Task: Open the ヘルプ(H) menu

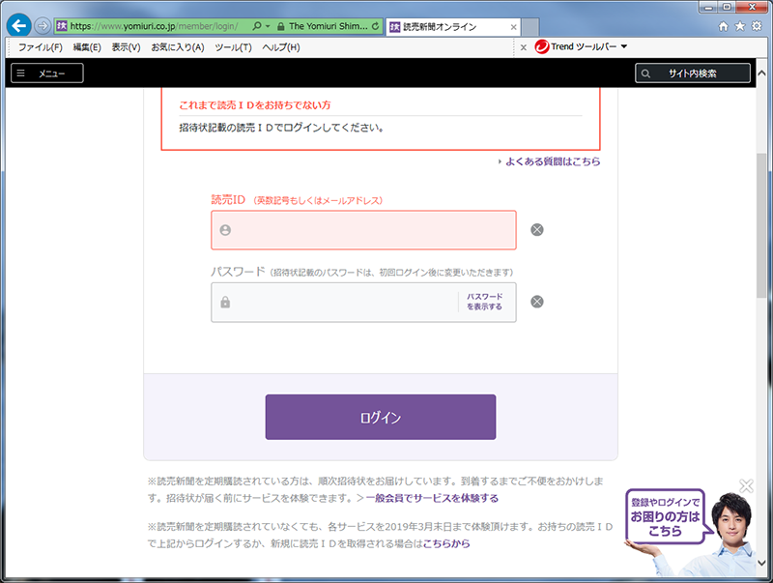Action: coord(281,47)
